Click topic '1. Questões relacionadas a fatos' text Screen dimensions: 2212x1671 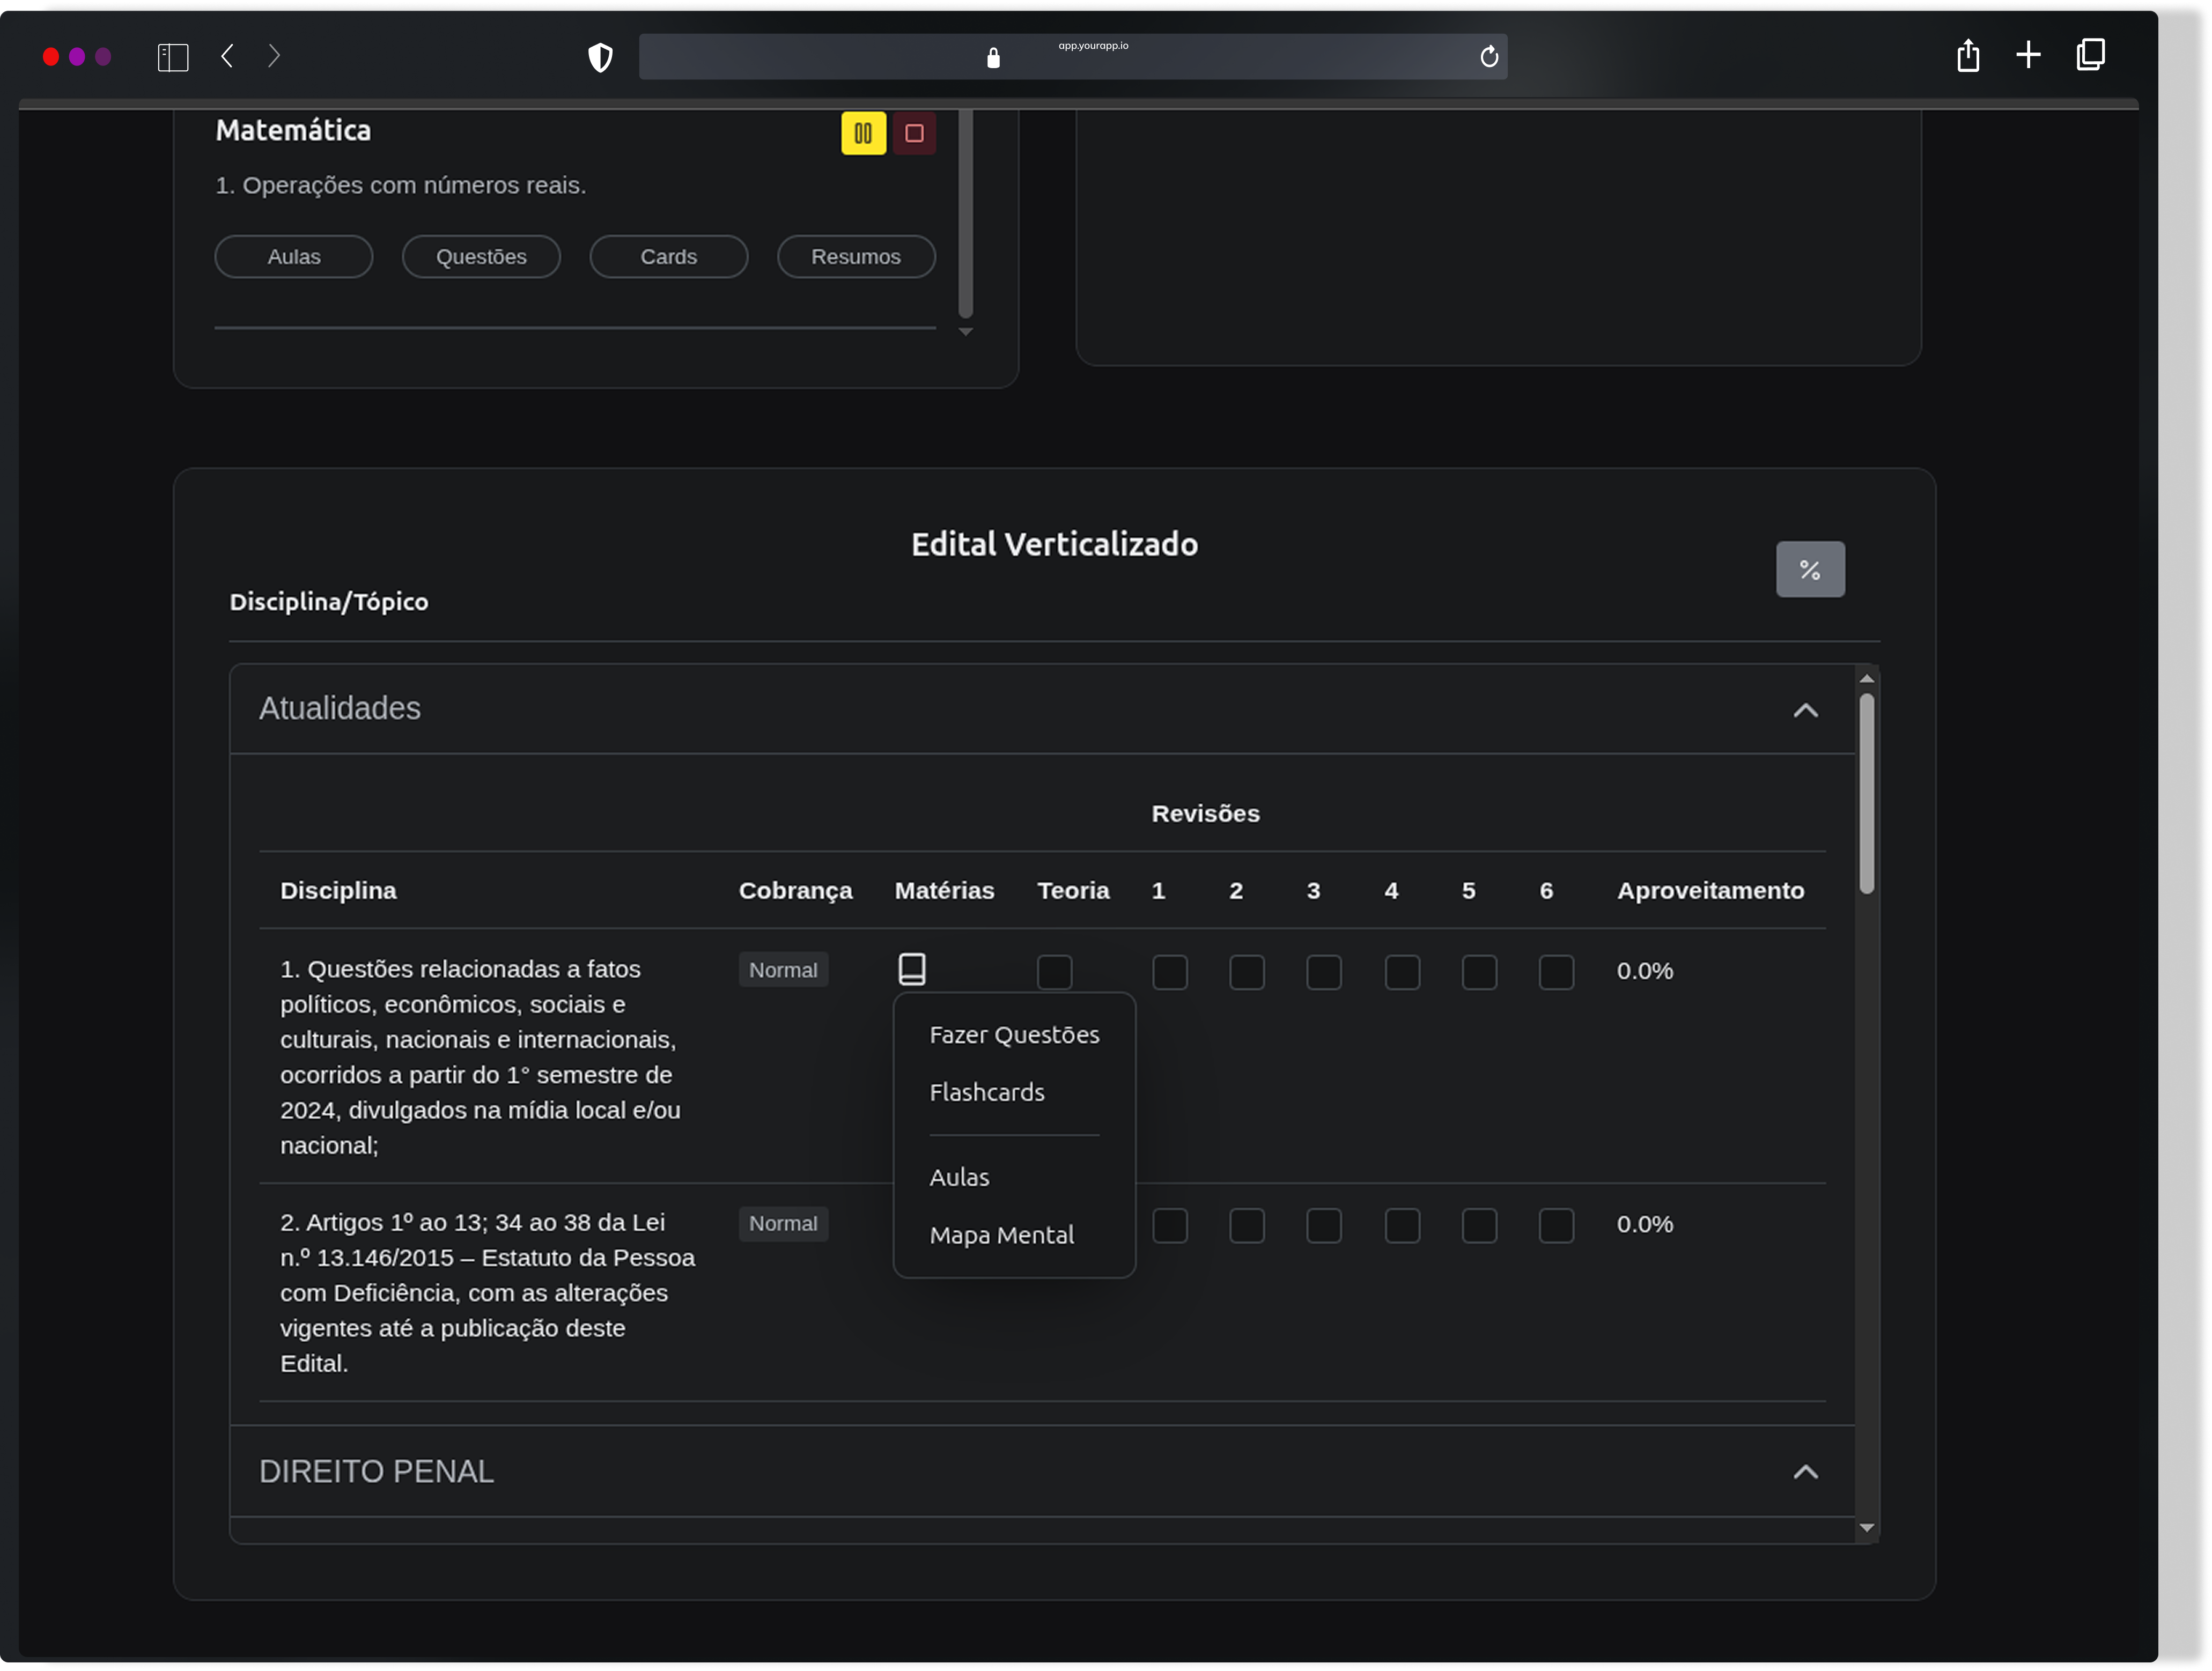(x=480, y=1058)
